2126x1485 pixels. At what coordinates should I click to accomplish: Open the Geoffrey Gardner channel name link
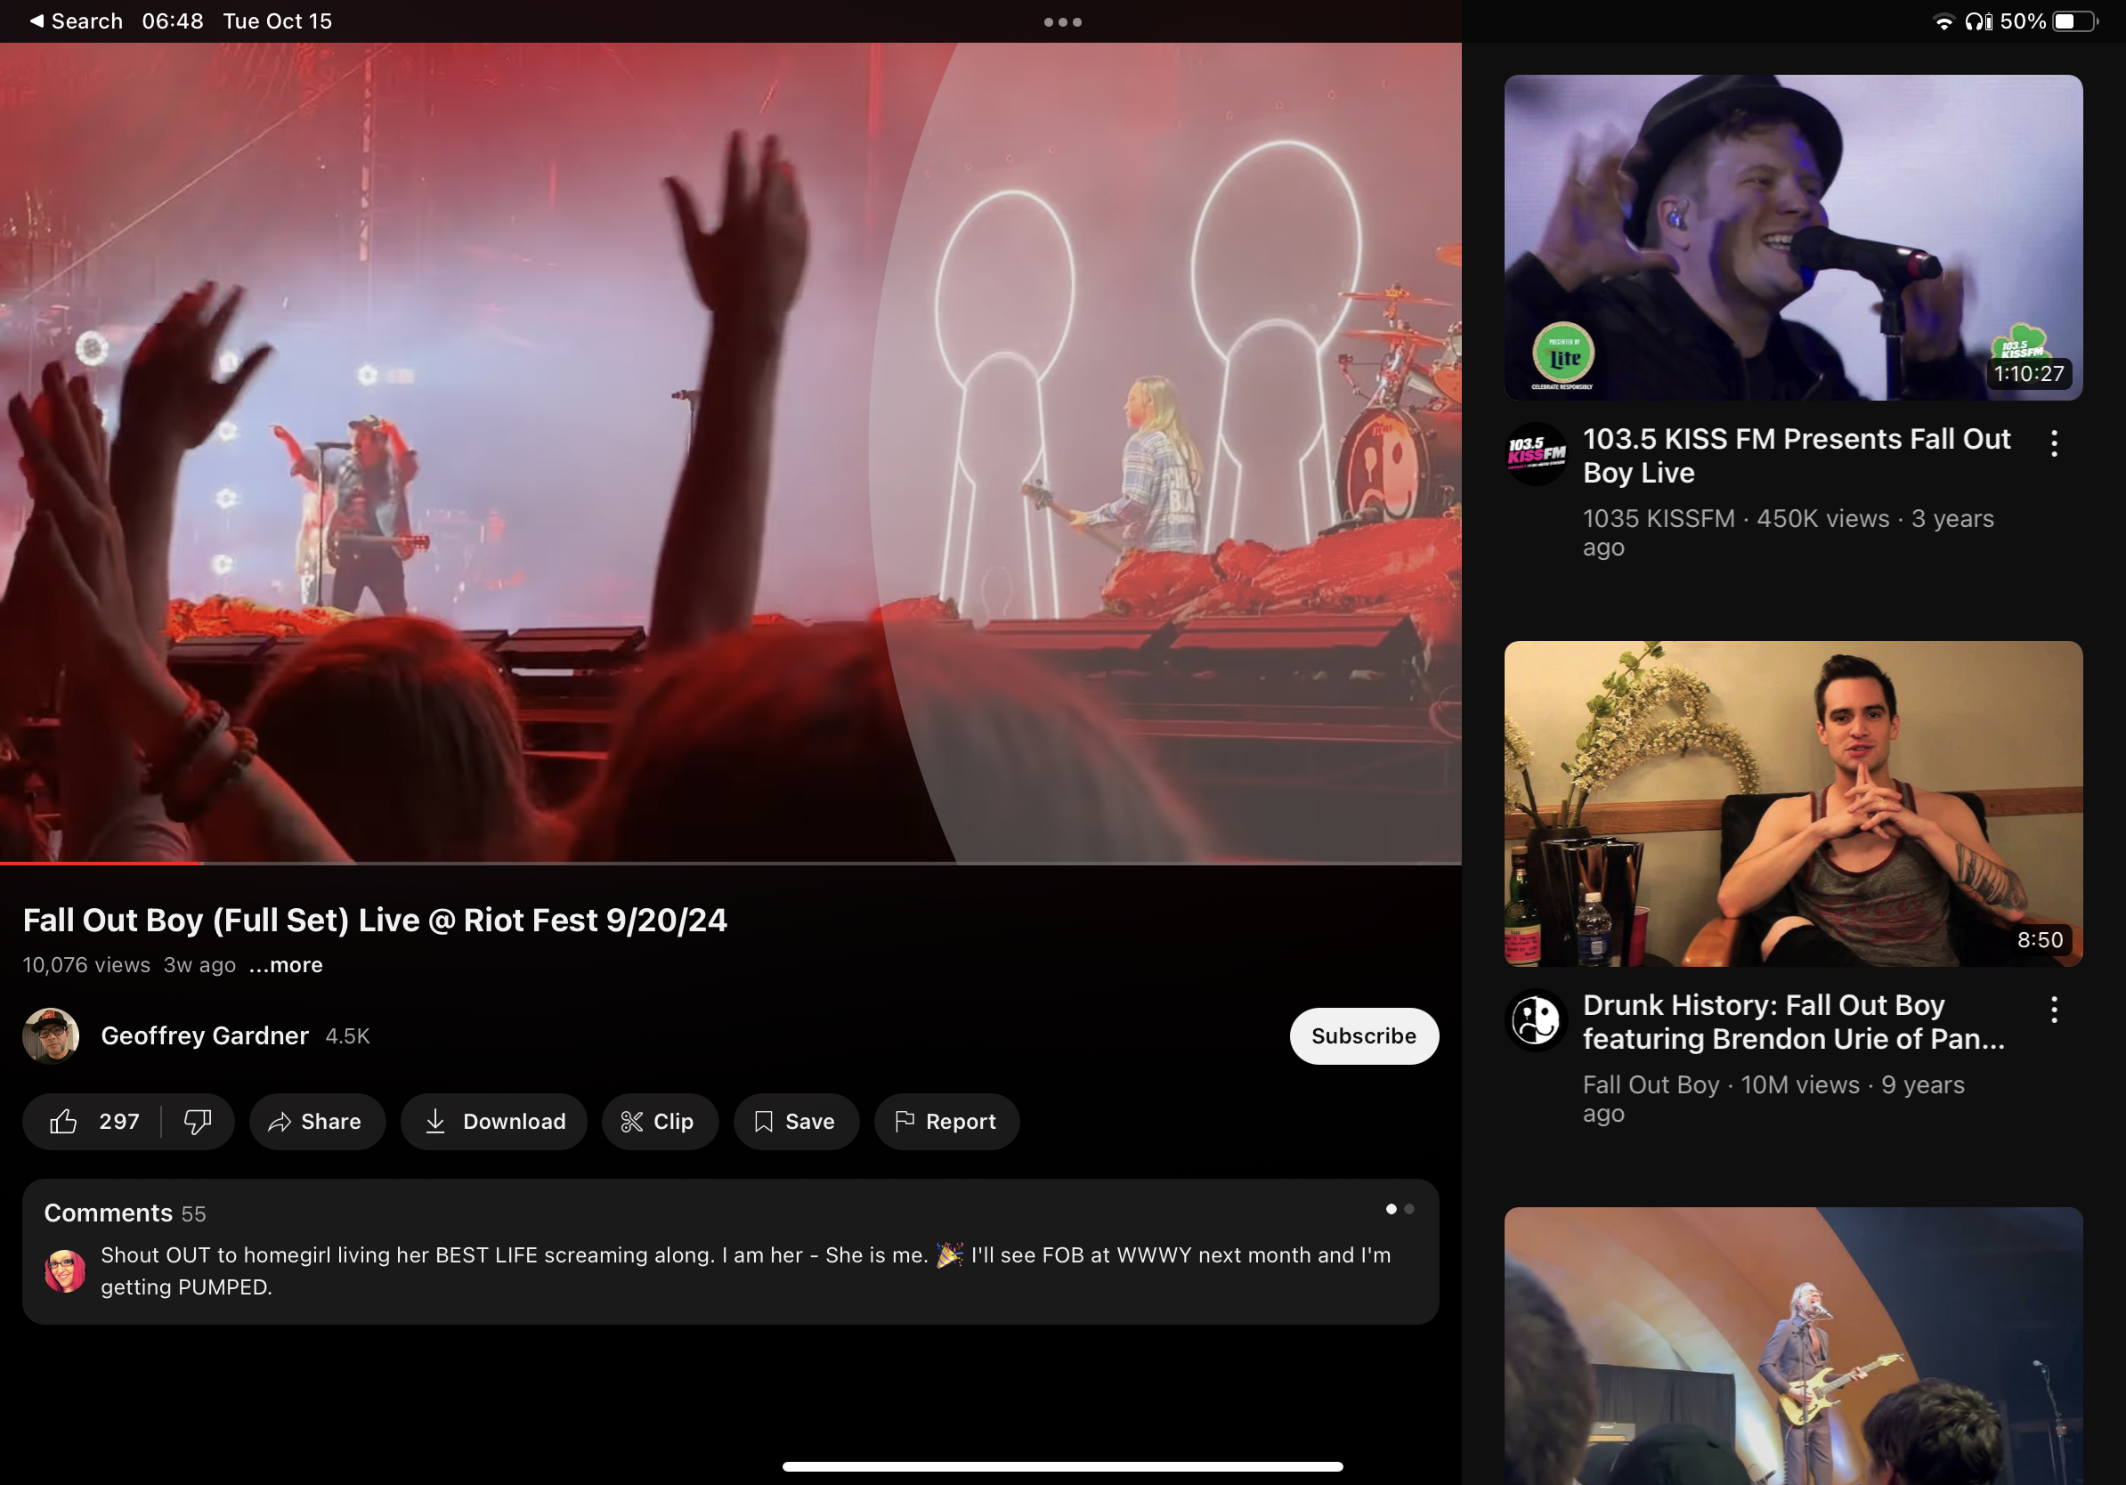pyautogui.click(x=205, y=1036)
